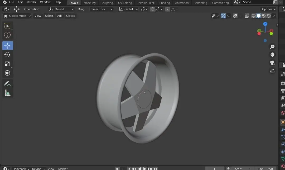
Task: Open the Playback dropdown
Action: click(x=21, y=168)
